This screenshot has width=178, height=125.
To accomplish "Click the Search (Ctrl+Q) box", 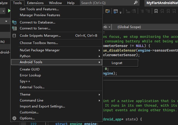I will tap(109, 3).
